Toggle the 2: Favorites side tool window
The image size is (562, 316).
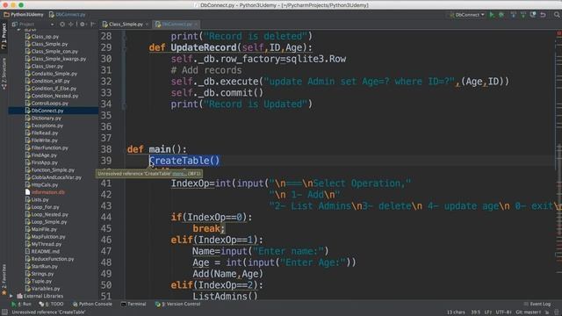(x=4, y=279)
